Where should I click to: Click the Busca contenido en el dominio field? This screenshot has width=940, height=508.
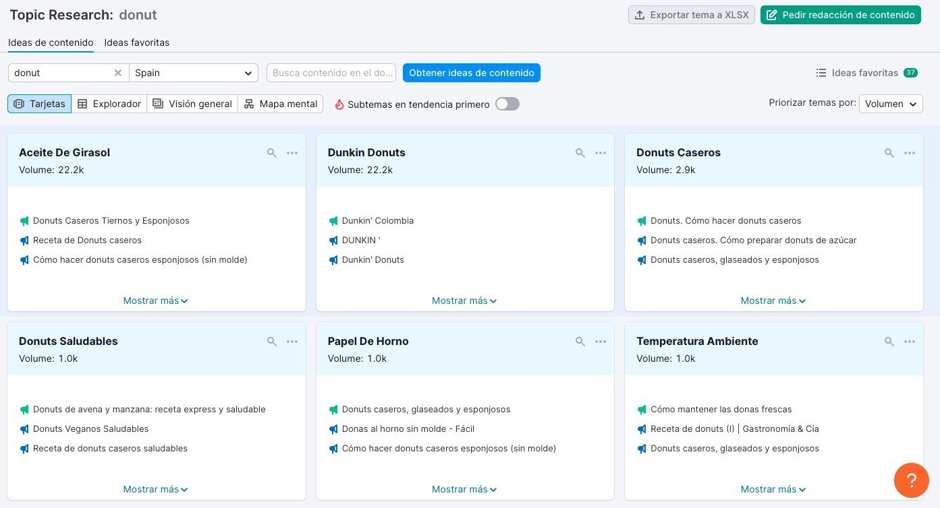tap(331, 73)
